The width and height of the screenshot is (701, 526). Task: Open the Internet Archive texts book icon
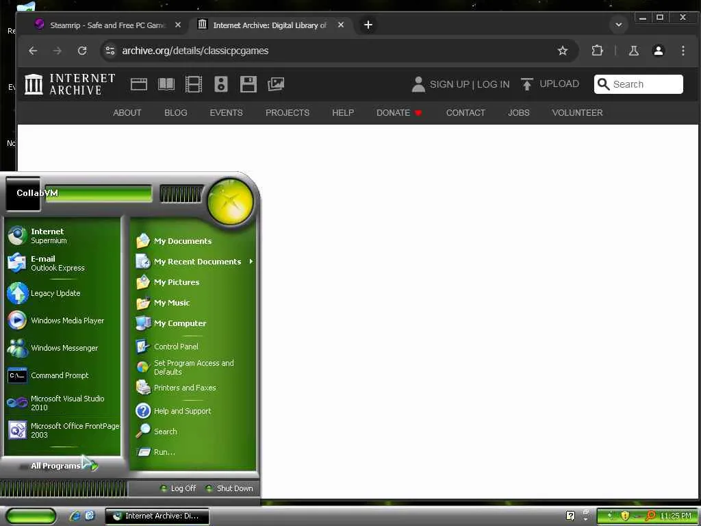166,84
